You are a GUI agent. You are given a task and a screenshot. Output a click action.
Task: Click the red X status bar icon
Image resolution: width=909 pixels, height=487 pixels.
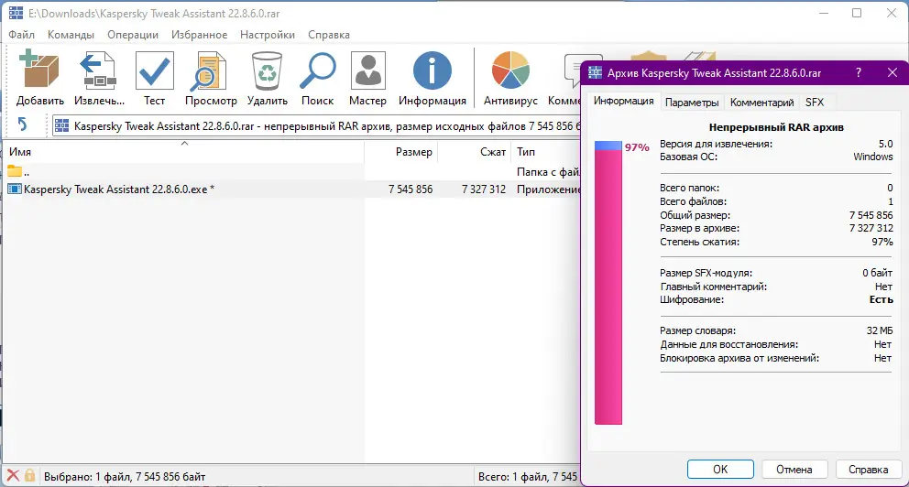pyautogui.click(x=13, y=476)
